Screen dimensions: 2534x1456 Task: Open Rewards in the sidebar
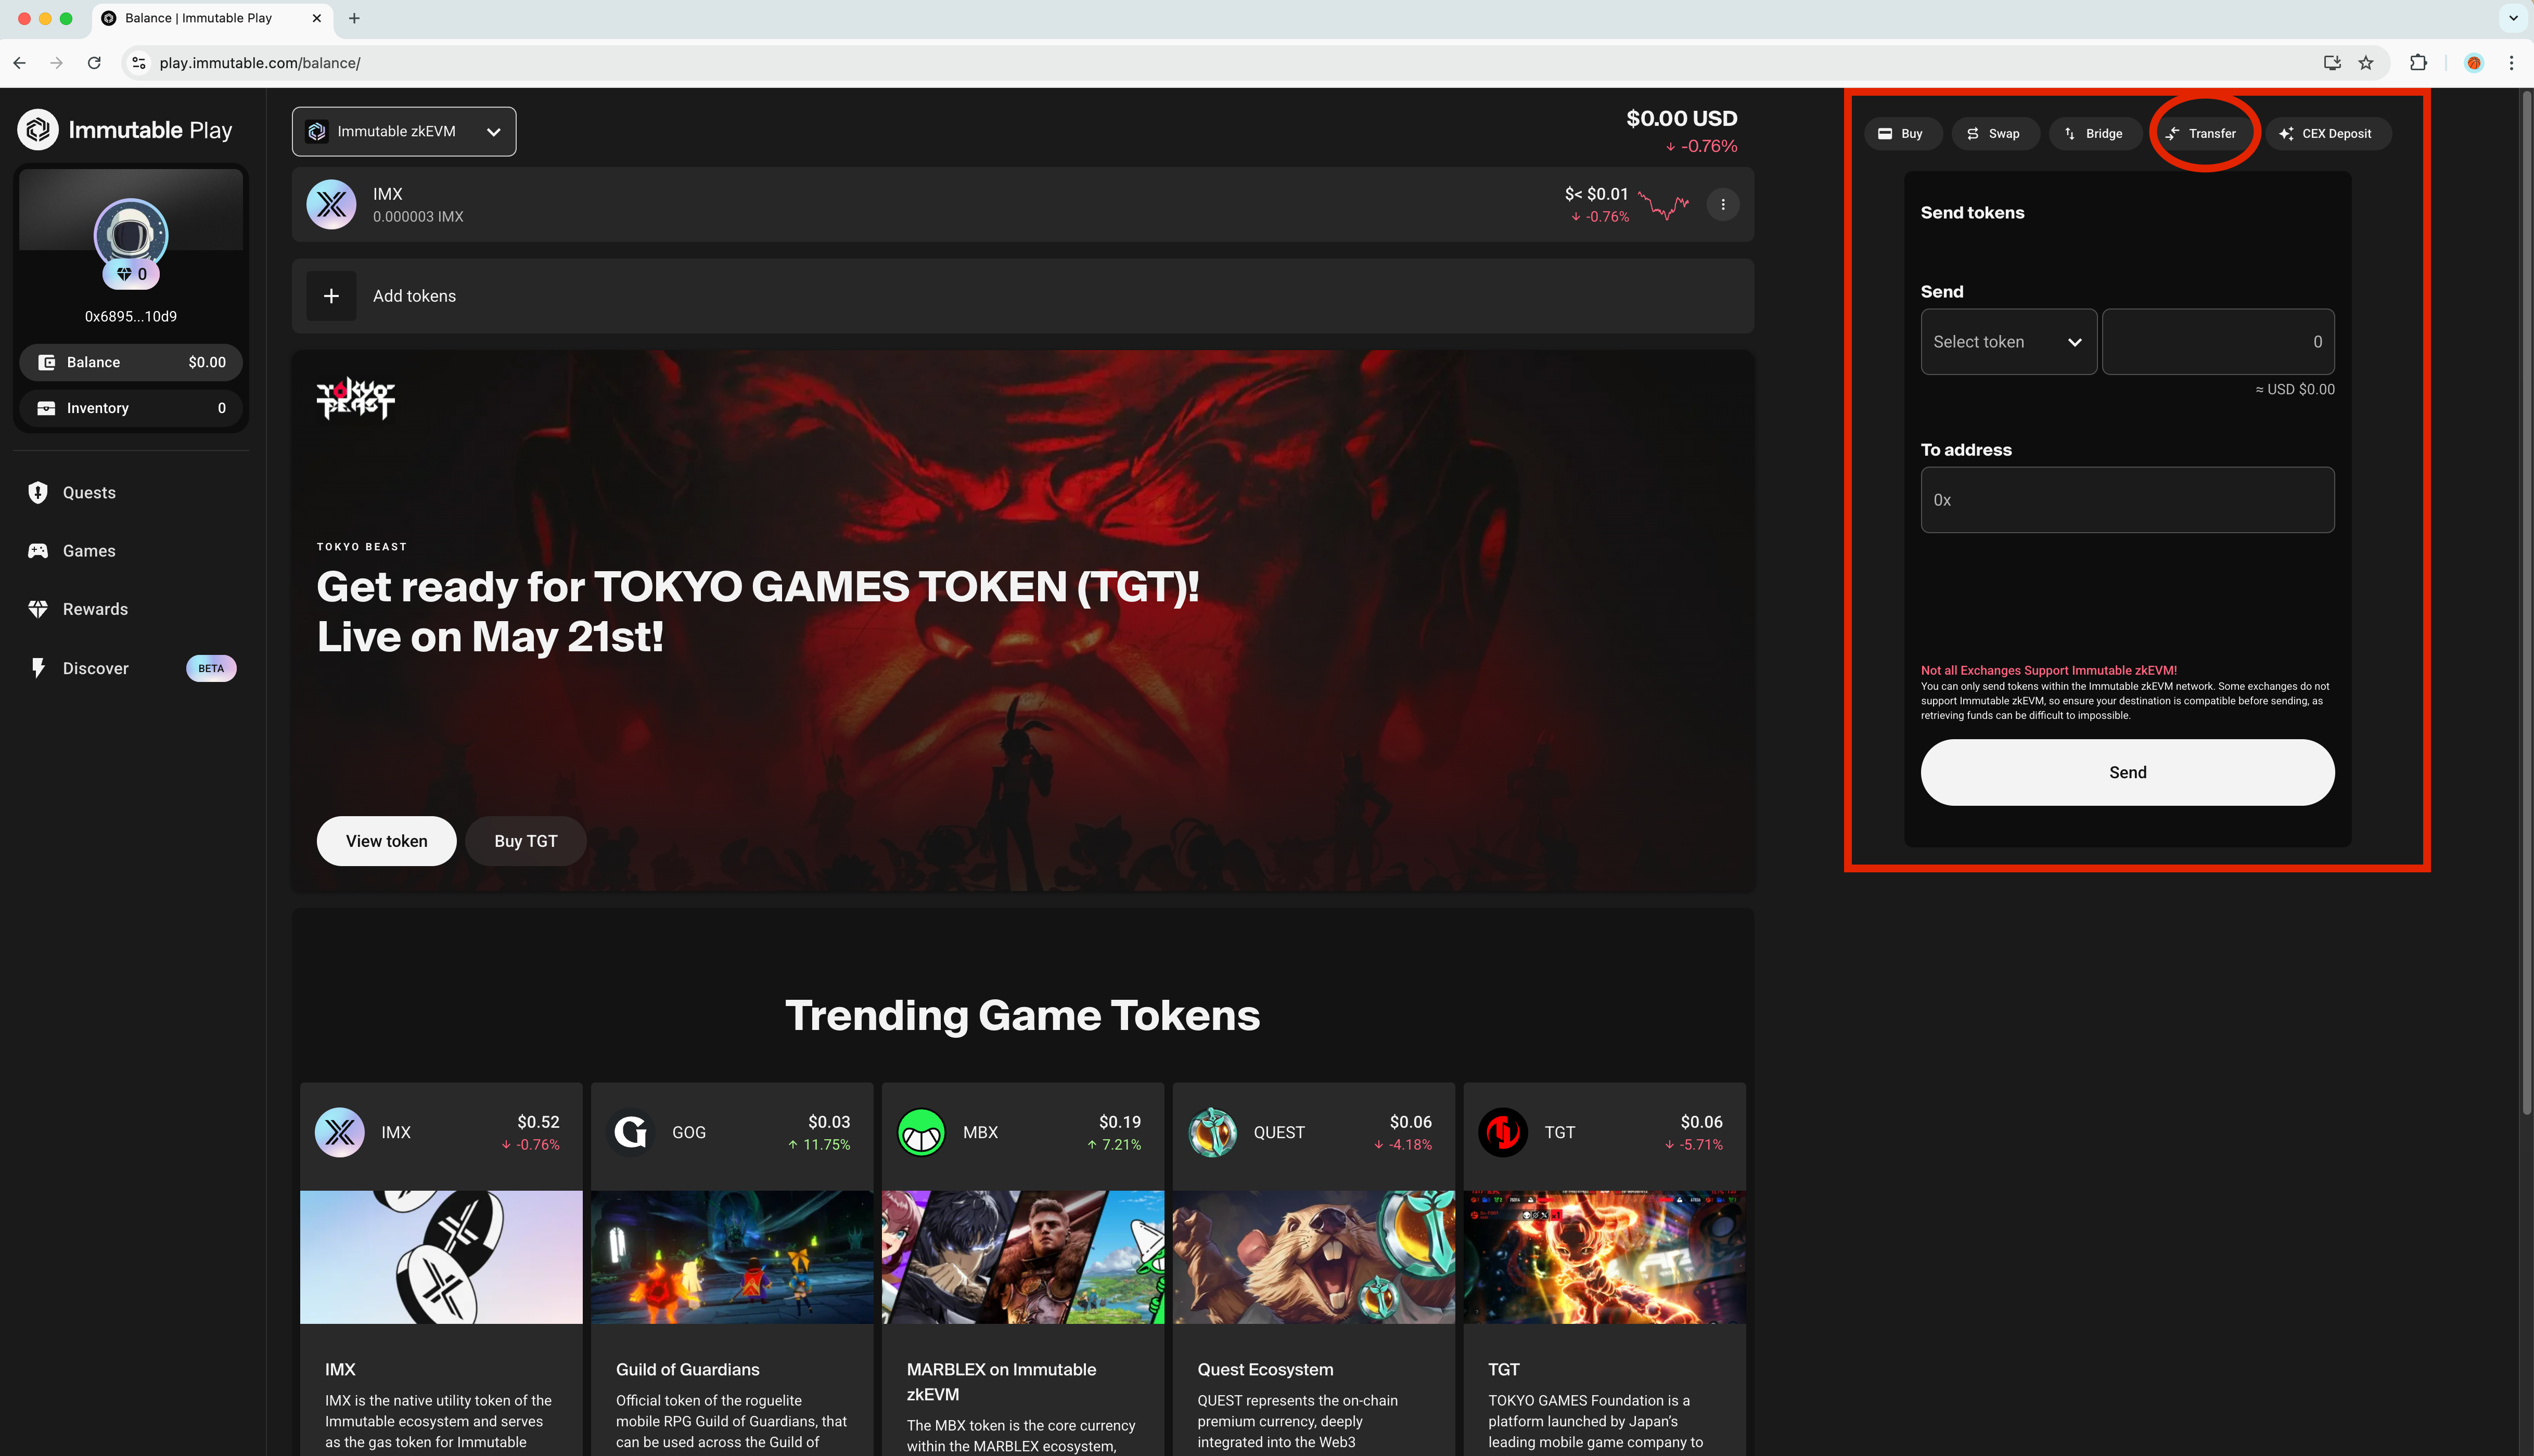79,609
